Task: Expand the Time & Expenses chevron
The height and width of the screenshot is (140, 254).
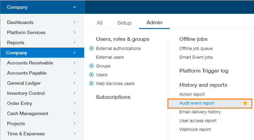Action: [74, 134]
